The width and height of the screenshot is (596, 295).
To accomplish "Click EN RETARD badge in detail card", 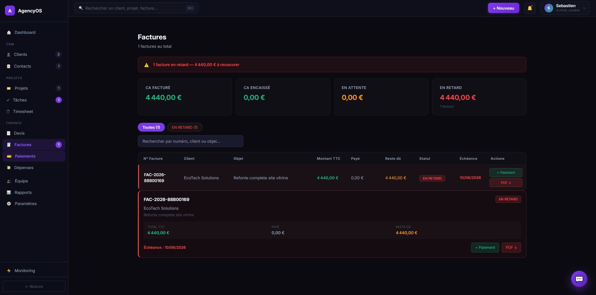I will pos(508,199).
